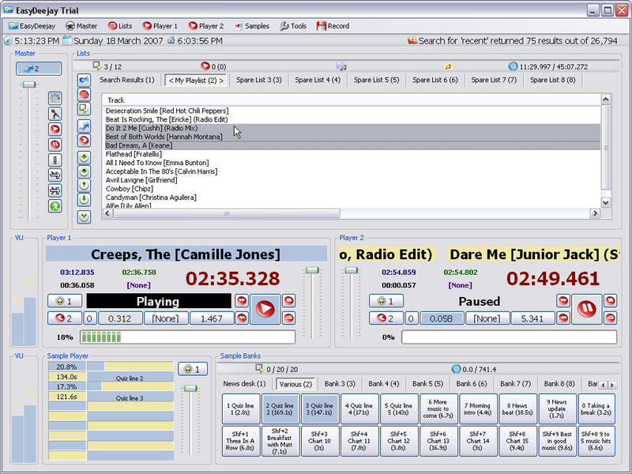Click the red round icon below the blue heart icon
Image resolution: width=632 pixels, height=474 pixels.
(84, 95)
